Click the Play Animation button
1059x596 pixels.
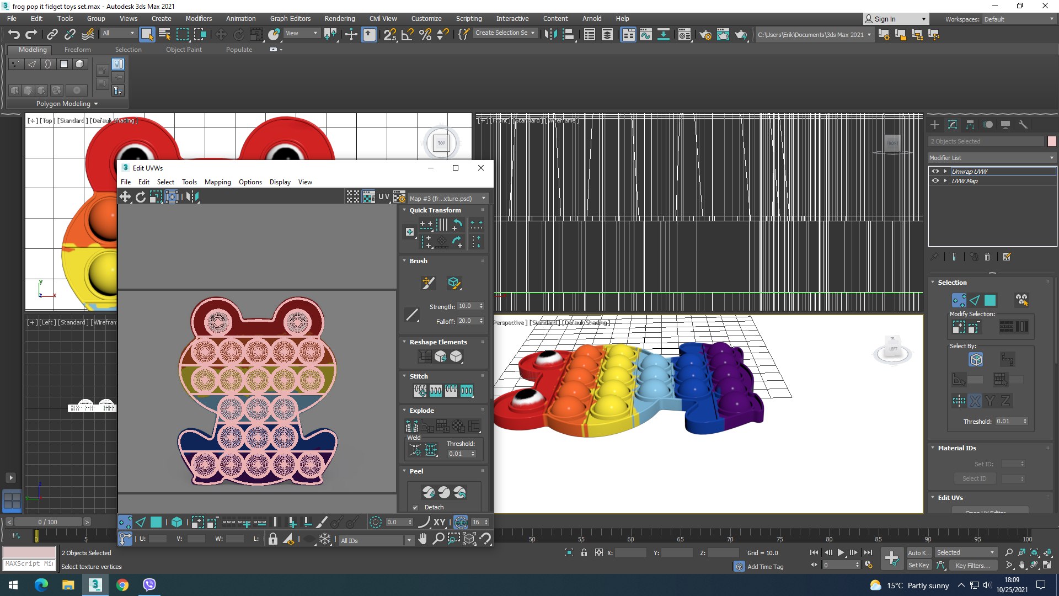click(841, 552)
